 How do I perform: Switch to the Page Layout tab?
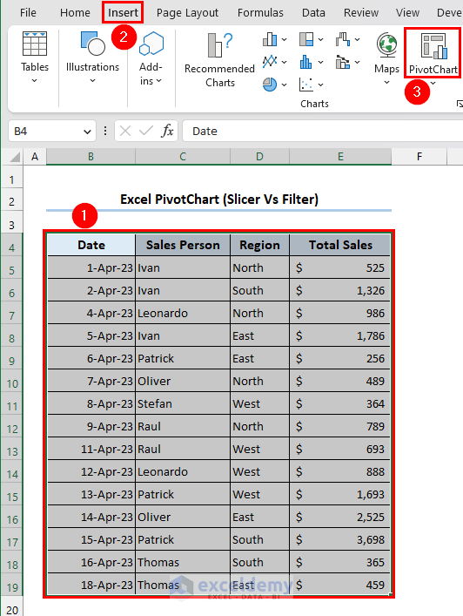pos(187,12)
